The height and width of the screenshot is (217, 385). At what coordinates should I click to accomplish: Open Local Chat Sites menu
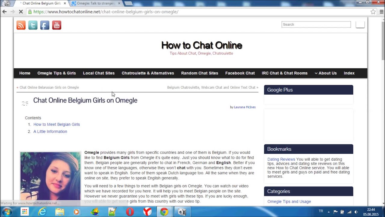click(x=99, y=73)
